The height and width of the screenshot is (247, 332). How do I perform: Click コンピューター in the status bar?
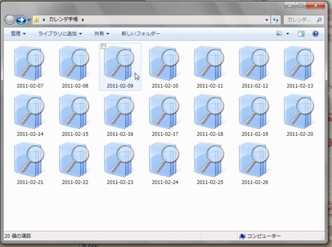(x=264, y=236)
